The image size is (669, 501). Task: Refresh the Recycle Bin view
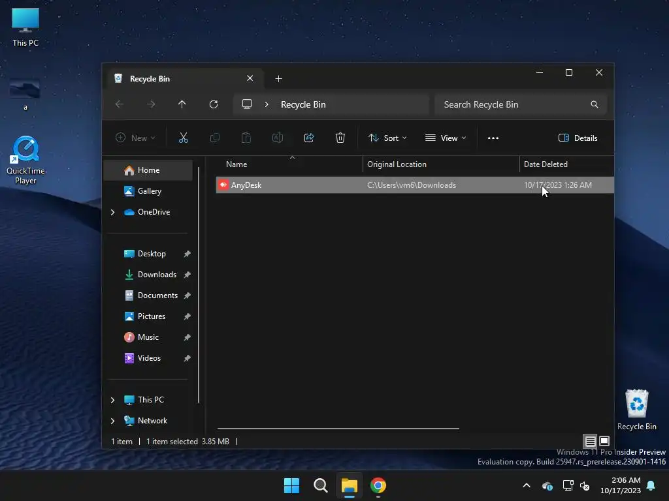214,104
